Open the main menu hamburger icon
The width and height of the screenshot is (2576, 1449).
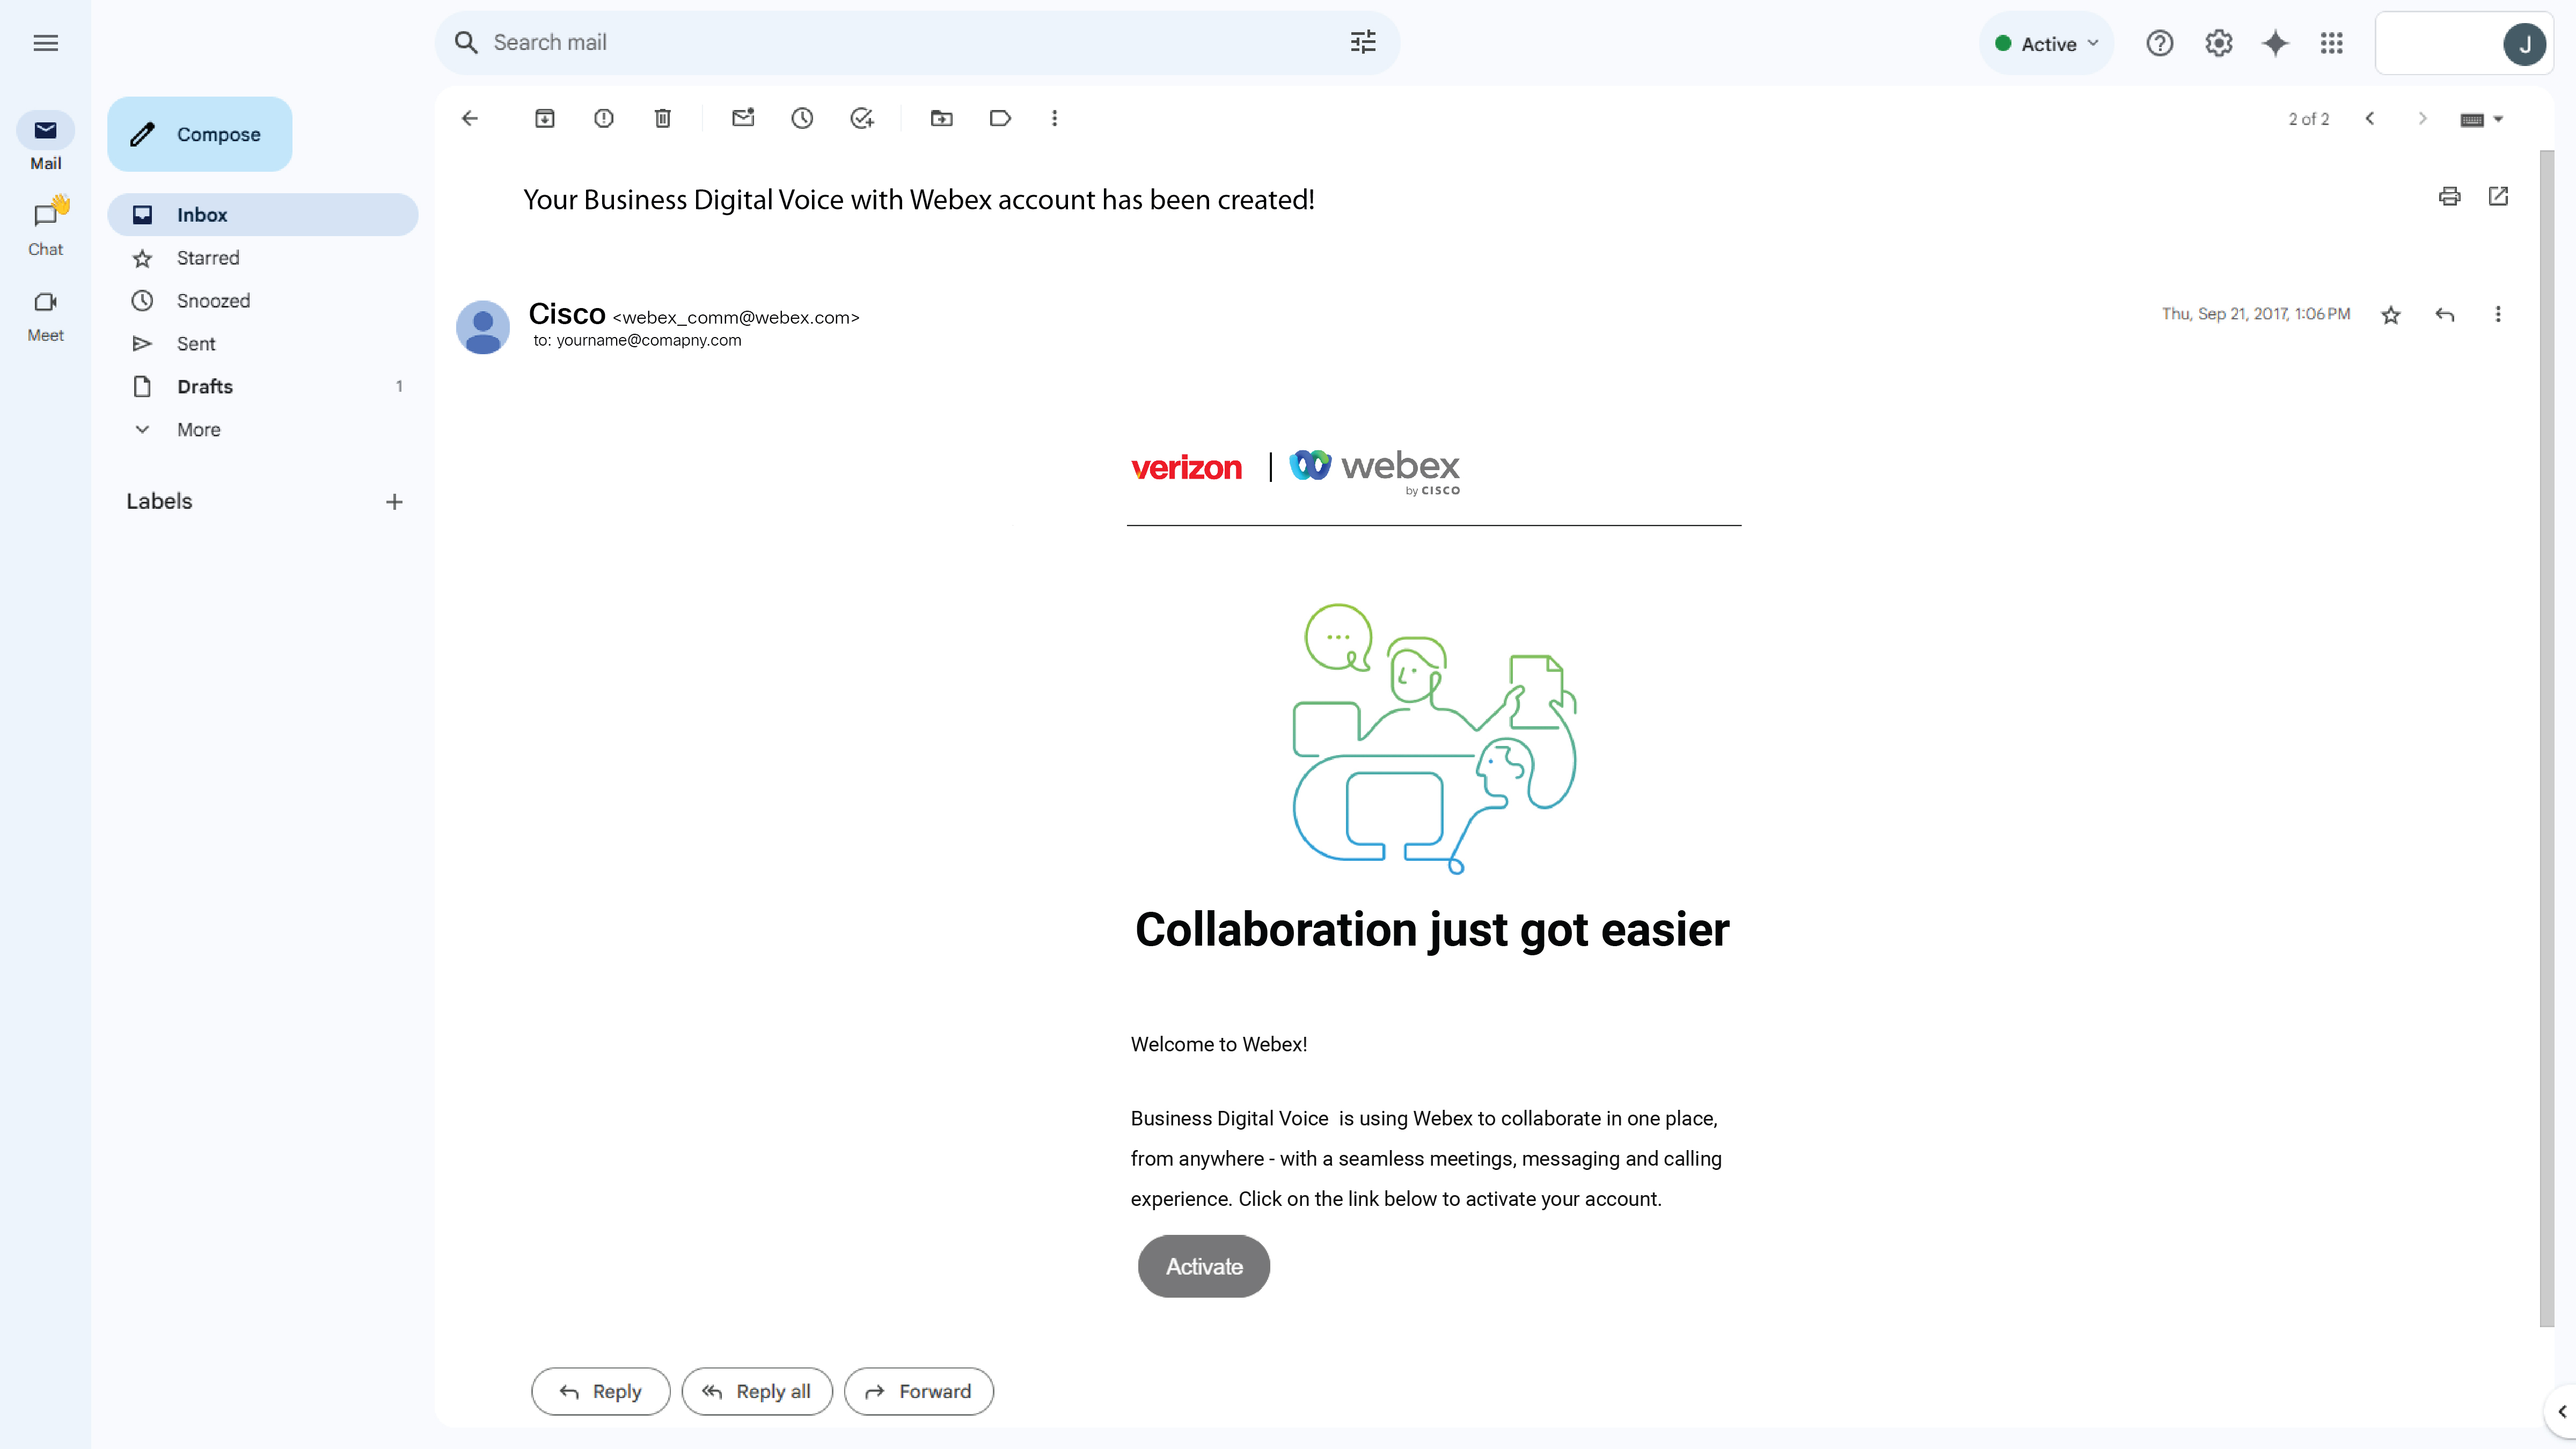[45, 43]
